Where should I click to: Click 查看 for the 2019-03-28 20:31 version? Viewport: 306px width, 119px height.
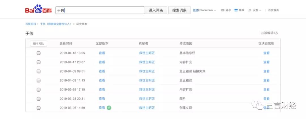click(102, 99)
